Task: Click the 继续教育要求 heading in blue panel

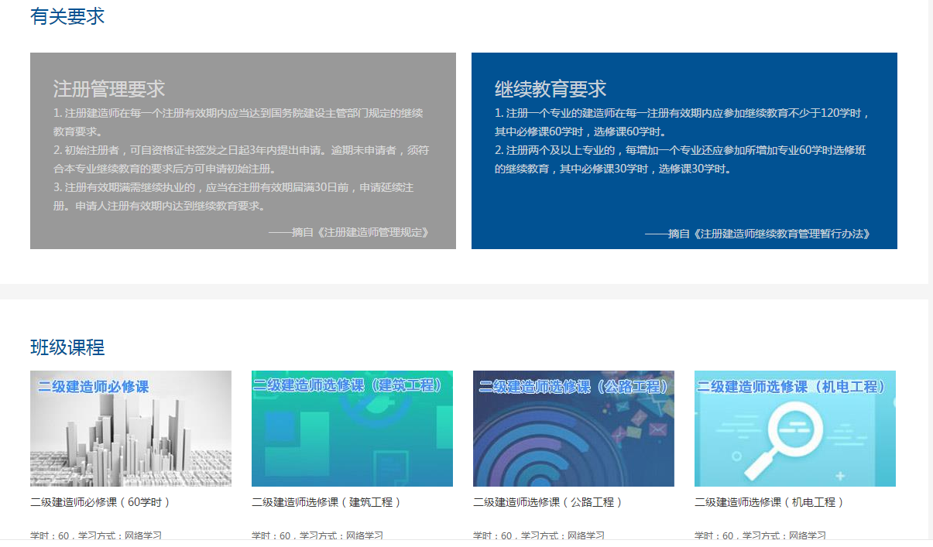Action: pyautogui.click(x=551, y=88)
